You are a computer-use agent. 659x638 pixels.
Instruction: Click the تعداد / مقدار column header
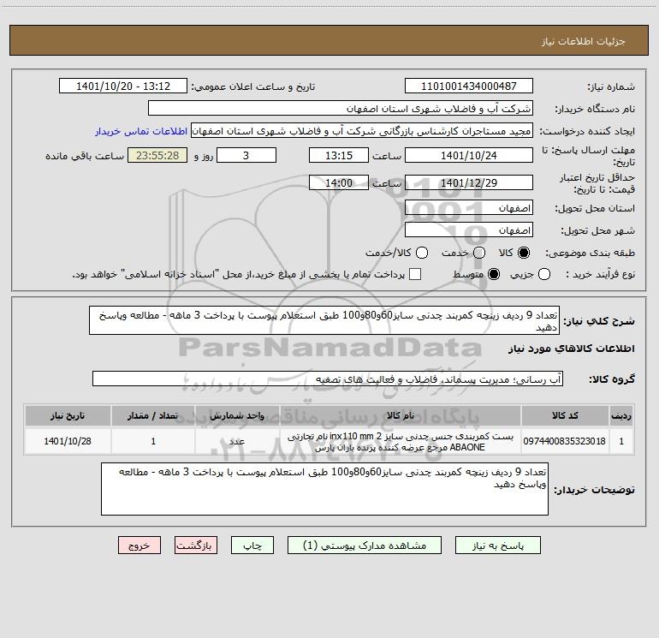pos(153,415)
